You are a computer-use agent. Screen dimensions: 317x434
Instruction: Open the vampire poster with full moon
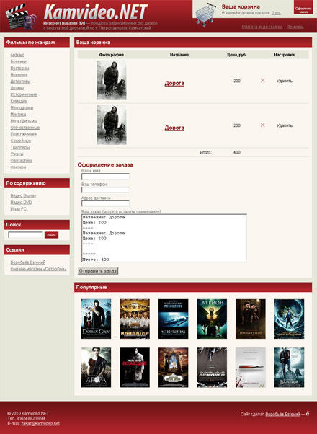pyautogui.click(x=289, y=368)
